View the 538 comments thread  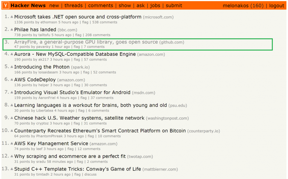coord(105,22)
